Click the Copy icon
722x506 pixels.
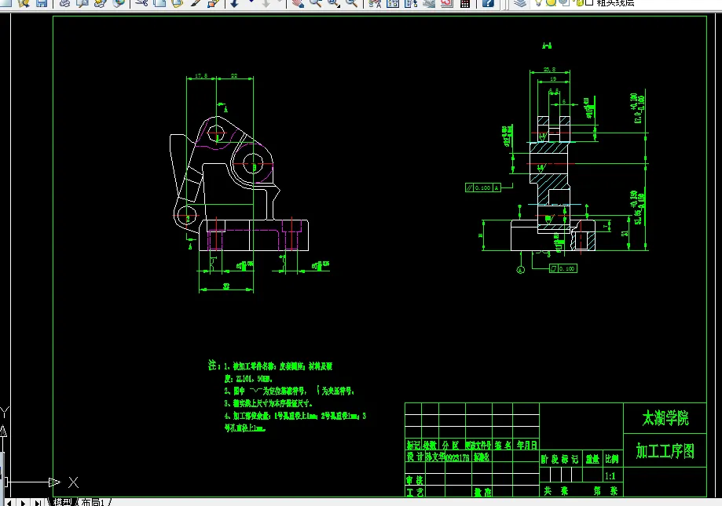click(159, 3)
